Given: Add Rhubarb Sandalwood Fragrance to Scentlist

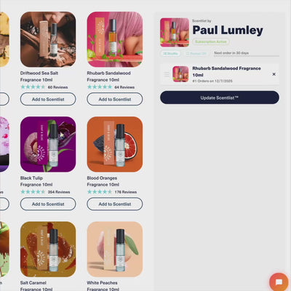Looking at the screenshot, I should pyautogui.click(x=115, y=99).
